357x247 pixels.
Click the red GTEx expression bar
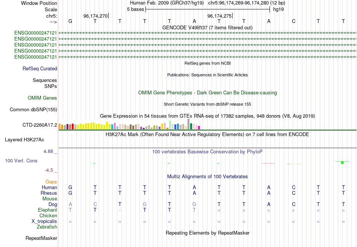click(x=73, y=127)
